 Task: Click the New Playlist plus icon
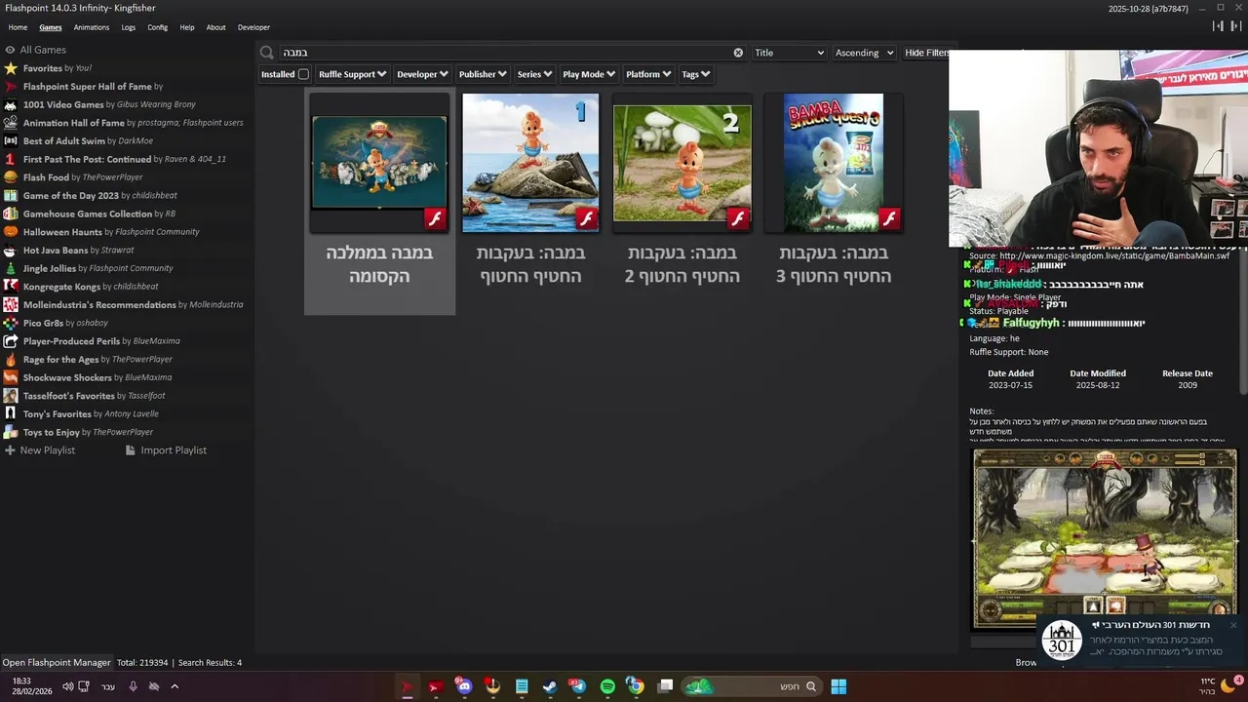pos(10,450)
